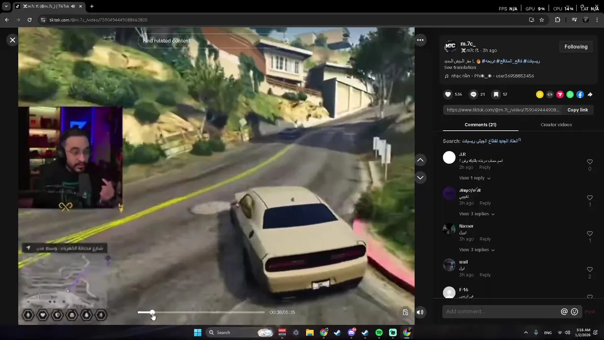The height and width of the screenshot is (340, 604).
Task: Share video to WhatsApp
Action: 570,94
